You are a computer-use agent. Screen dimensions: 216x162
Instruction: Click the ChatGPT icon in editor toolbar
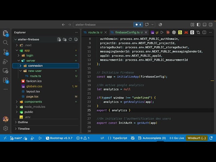[x=174, y=32]
